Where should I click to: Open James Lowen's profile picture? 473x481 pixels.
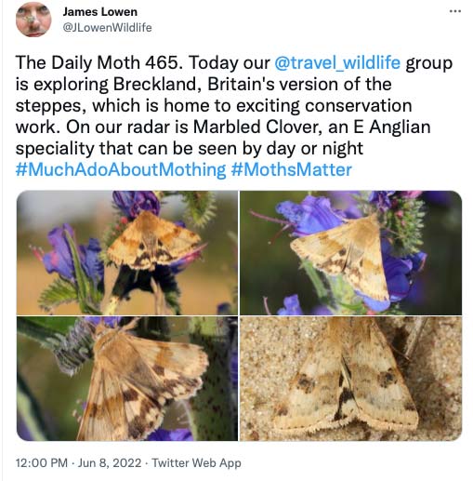point(33,20)
